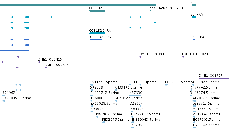The image size is (229, 129).
Task: Select the CG31320 gene feature bar
Action: [97, 11]
